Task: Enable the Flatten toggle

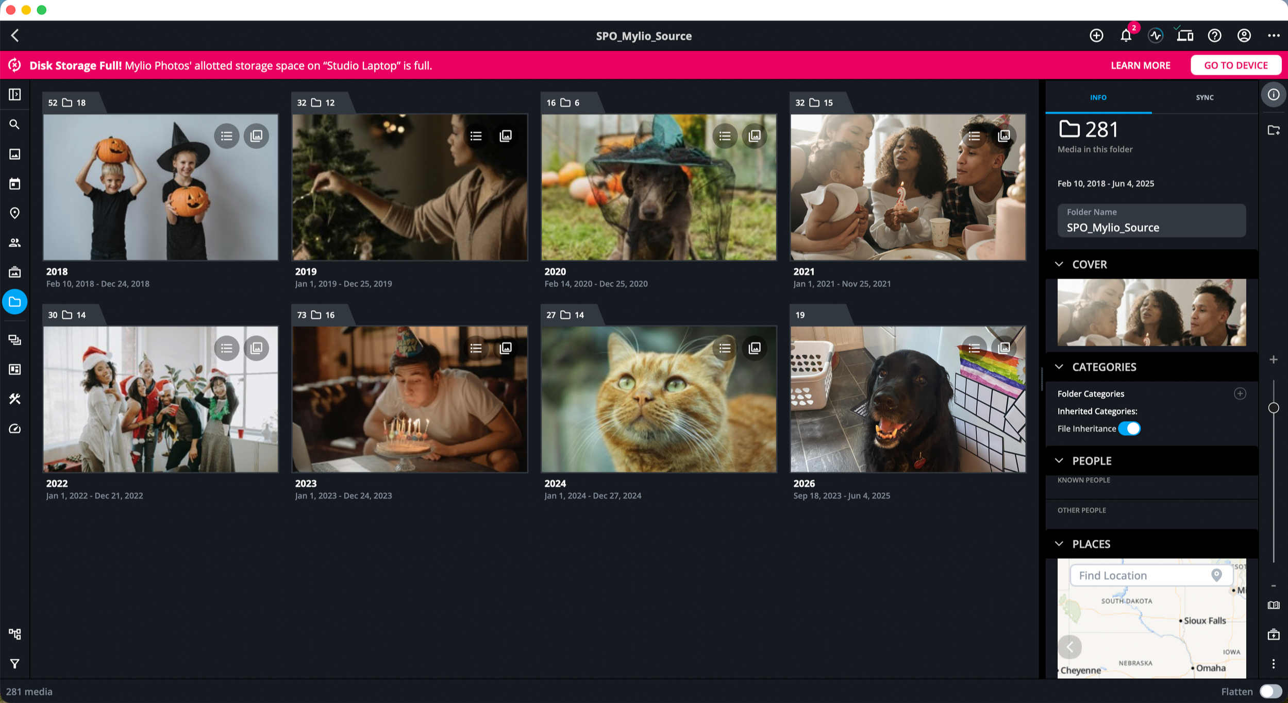Action: point(1270,691)
